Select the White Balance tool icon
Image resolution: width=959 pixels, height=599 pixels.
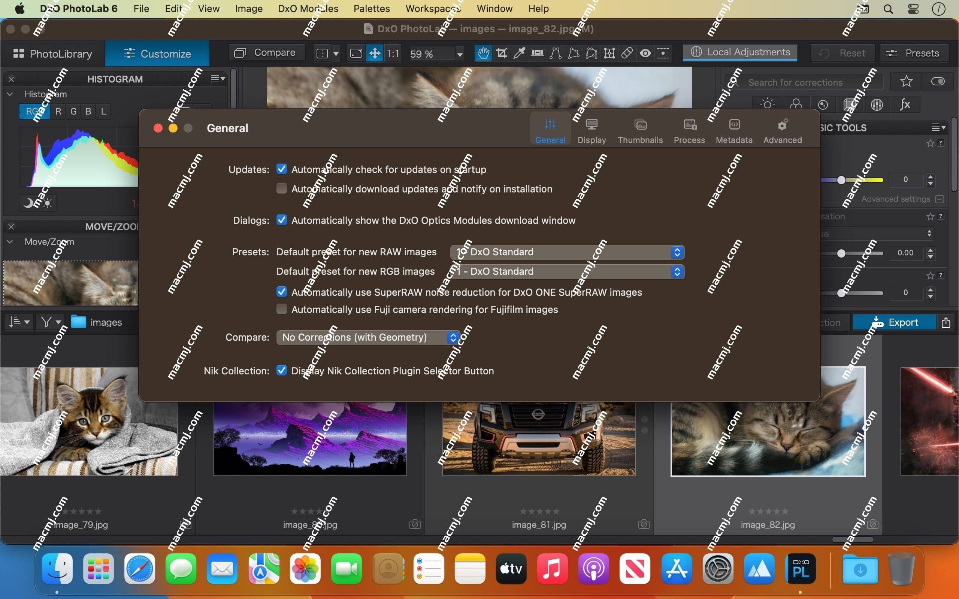coord(518,53)
